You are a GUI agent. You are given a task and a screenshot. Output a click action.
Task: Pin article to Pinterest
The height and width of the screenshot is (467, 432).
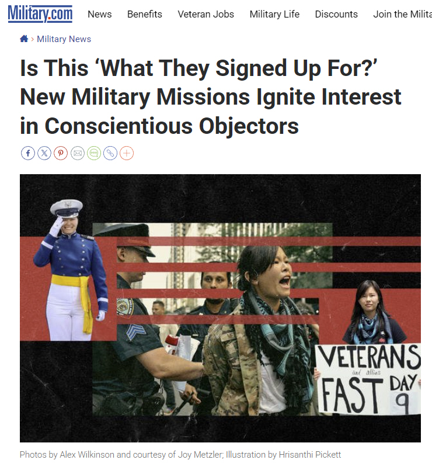pos(61,153)
